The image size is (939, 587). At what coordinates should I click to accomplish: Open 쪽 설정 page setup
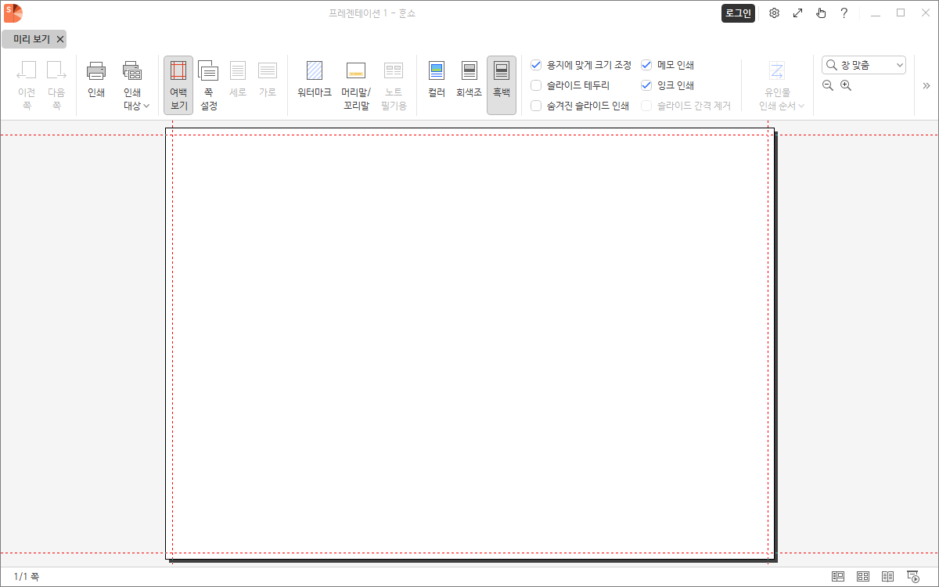(x=208, y=85)
